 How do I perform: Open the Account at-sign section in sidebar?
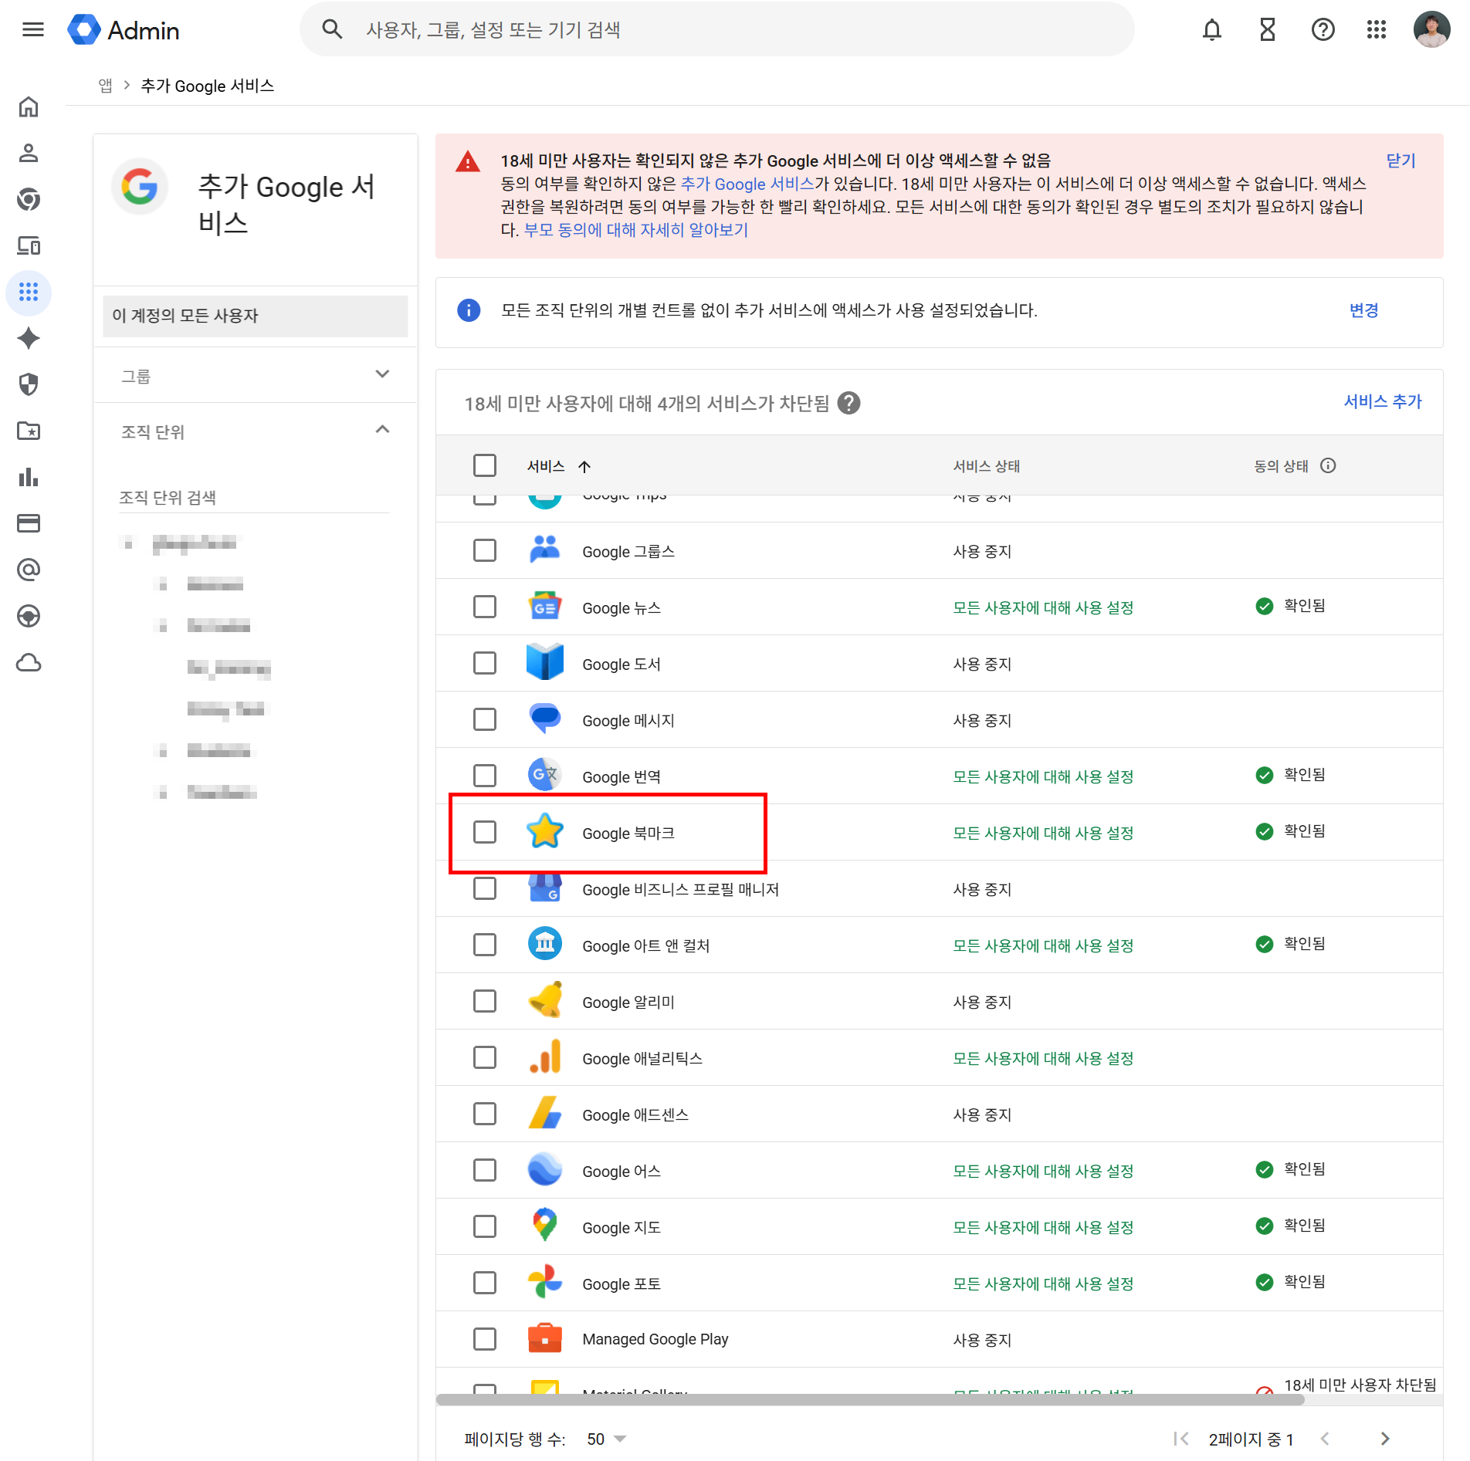tap(29, 570)
